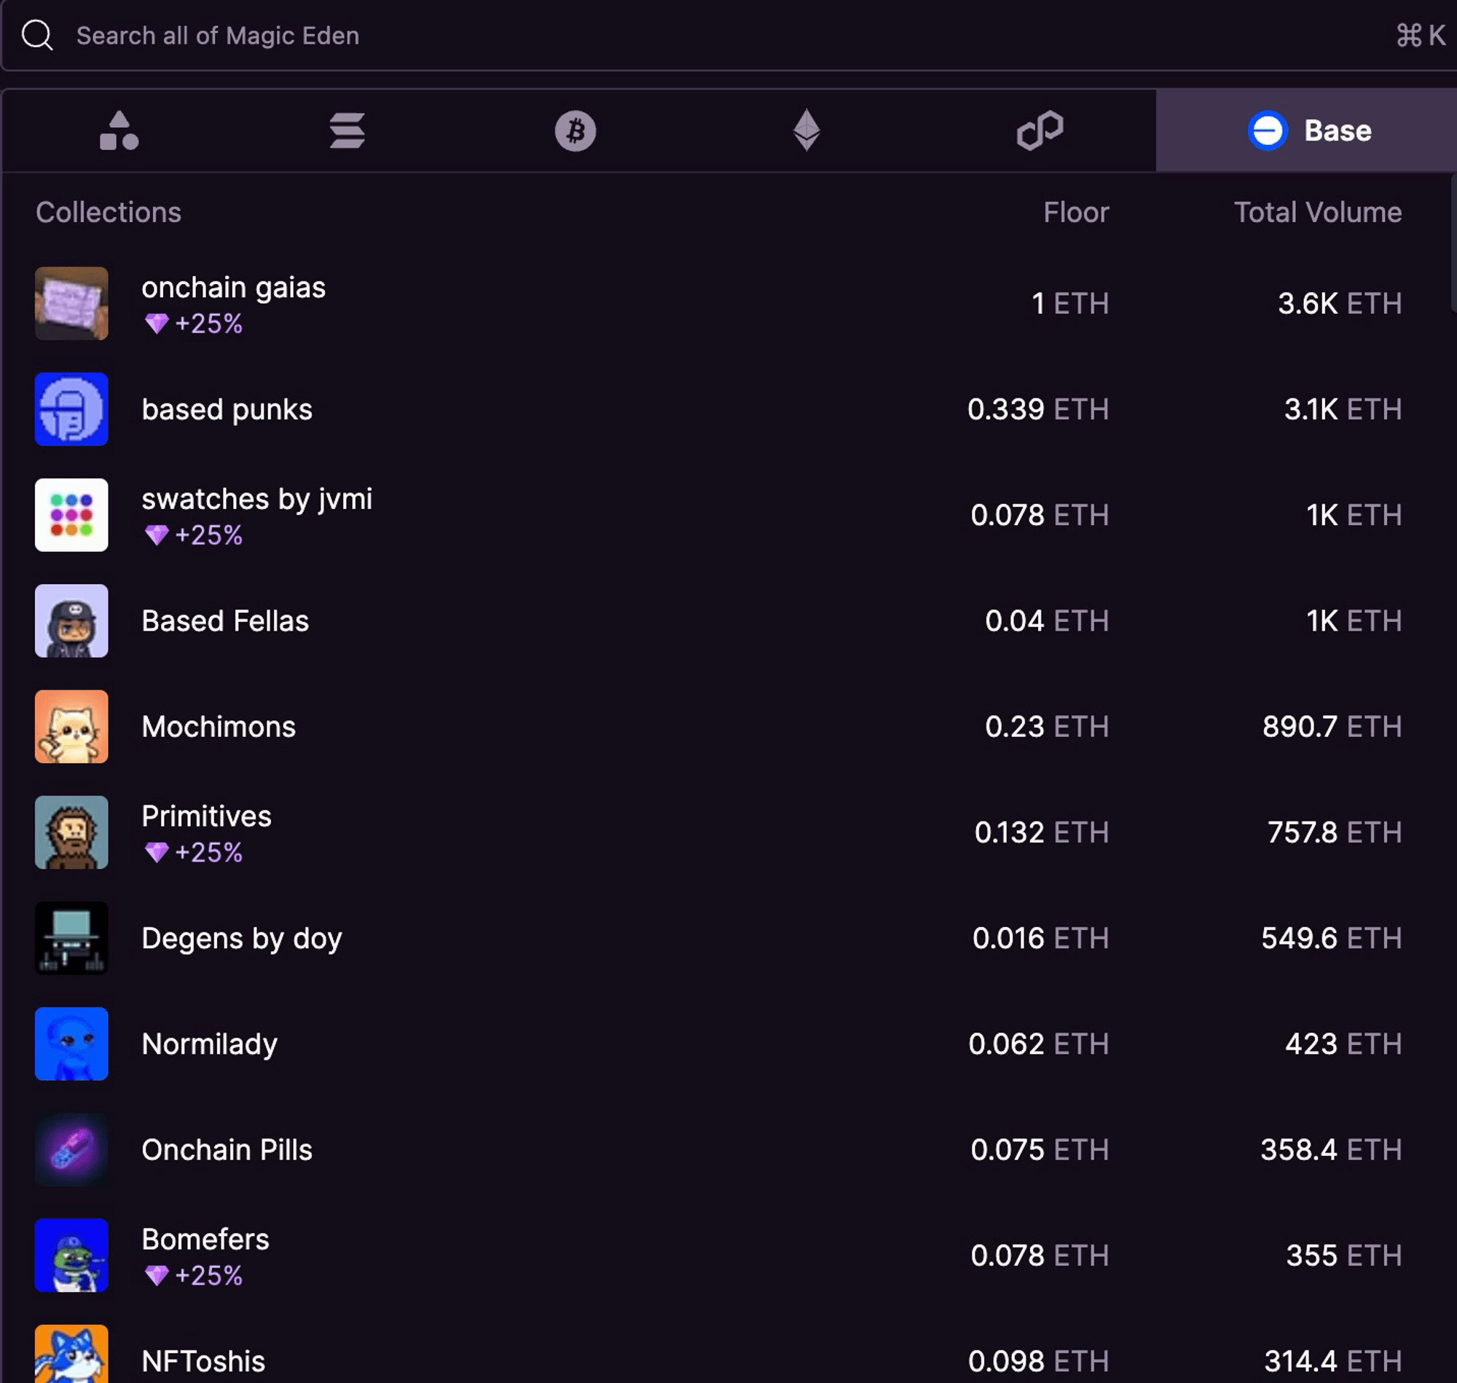The width and height of the screenshot is (1457, 1383).
Task: Focus the Search all of Magic Eden field
Action: tap(730, 36)
